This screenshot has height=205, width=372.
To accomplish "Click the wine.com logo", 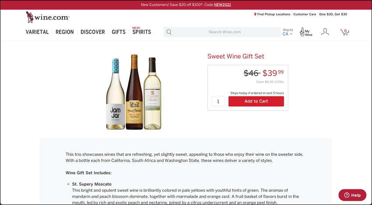I will pos(47,17).
